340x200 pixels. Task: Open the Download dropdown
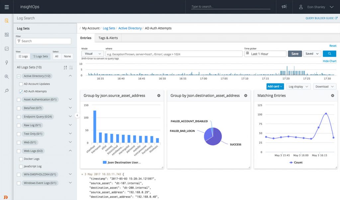point(325,86)
